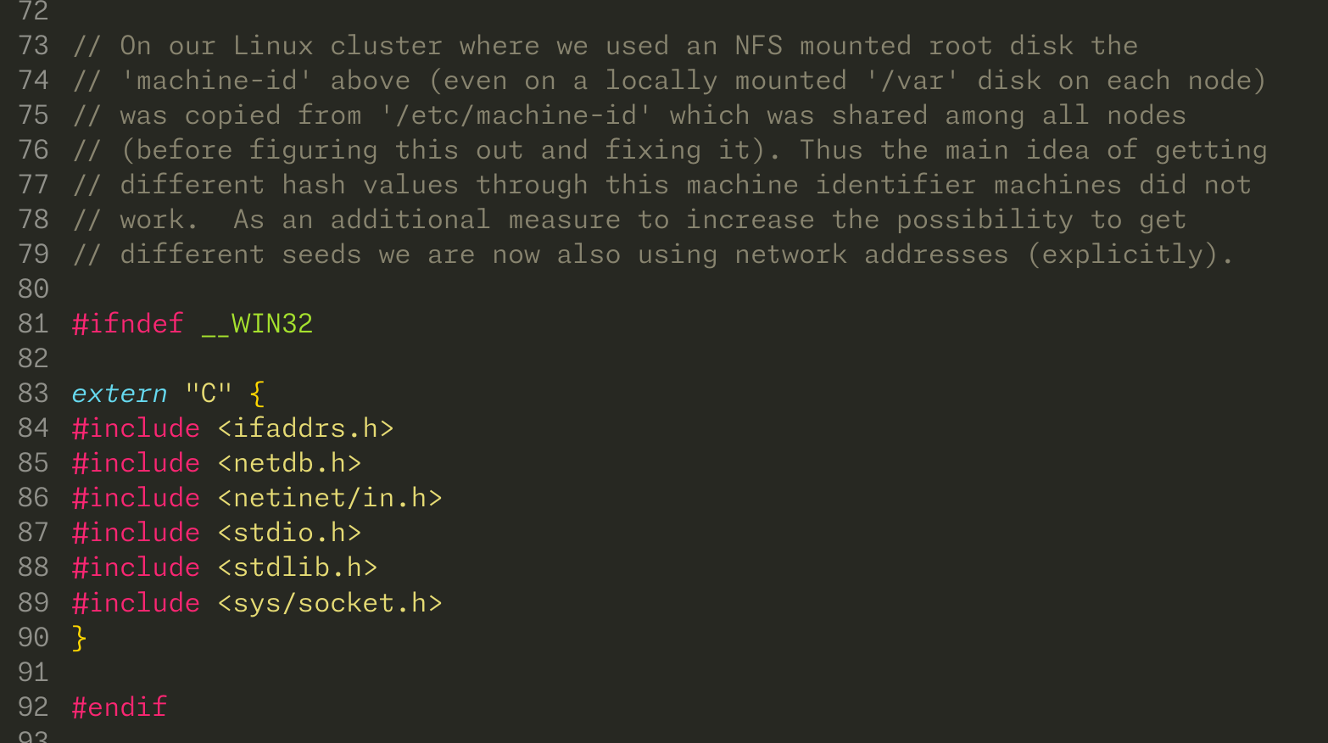Screen dimensions: 1328x743
Task: Click the <stdlib.h> header name
Action: click(x=298, y=567)
